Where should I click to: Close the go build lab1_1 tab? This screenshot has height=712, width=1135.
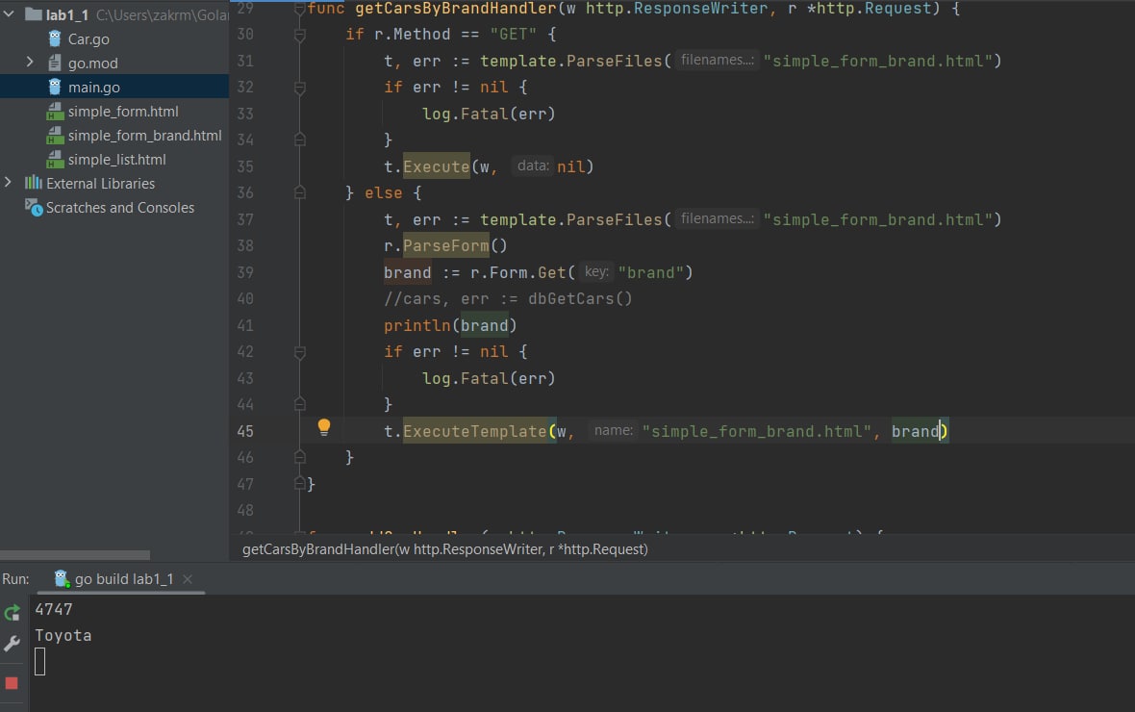point(188,578)
